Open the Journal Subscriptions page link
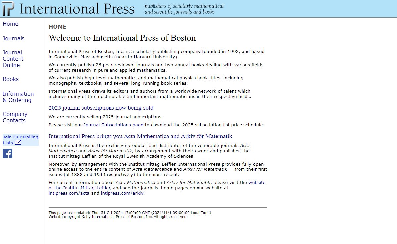 [x=113, y=125]
